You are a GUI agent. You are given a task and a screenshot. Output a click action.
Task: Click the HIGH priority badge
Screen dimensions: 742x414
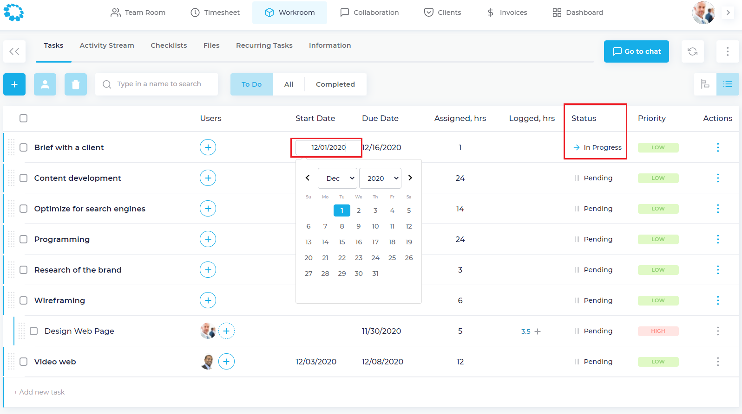pos(658,331)
